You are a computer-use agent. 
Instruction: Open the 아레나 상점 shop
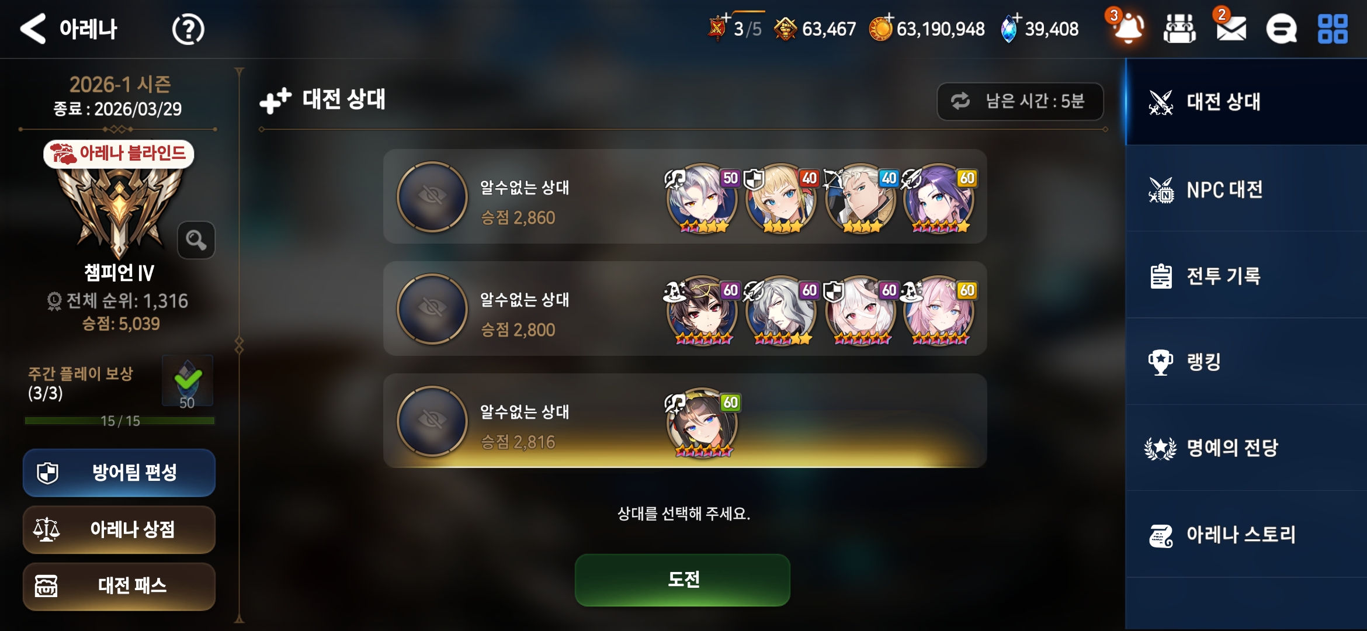click(119, 529)
